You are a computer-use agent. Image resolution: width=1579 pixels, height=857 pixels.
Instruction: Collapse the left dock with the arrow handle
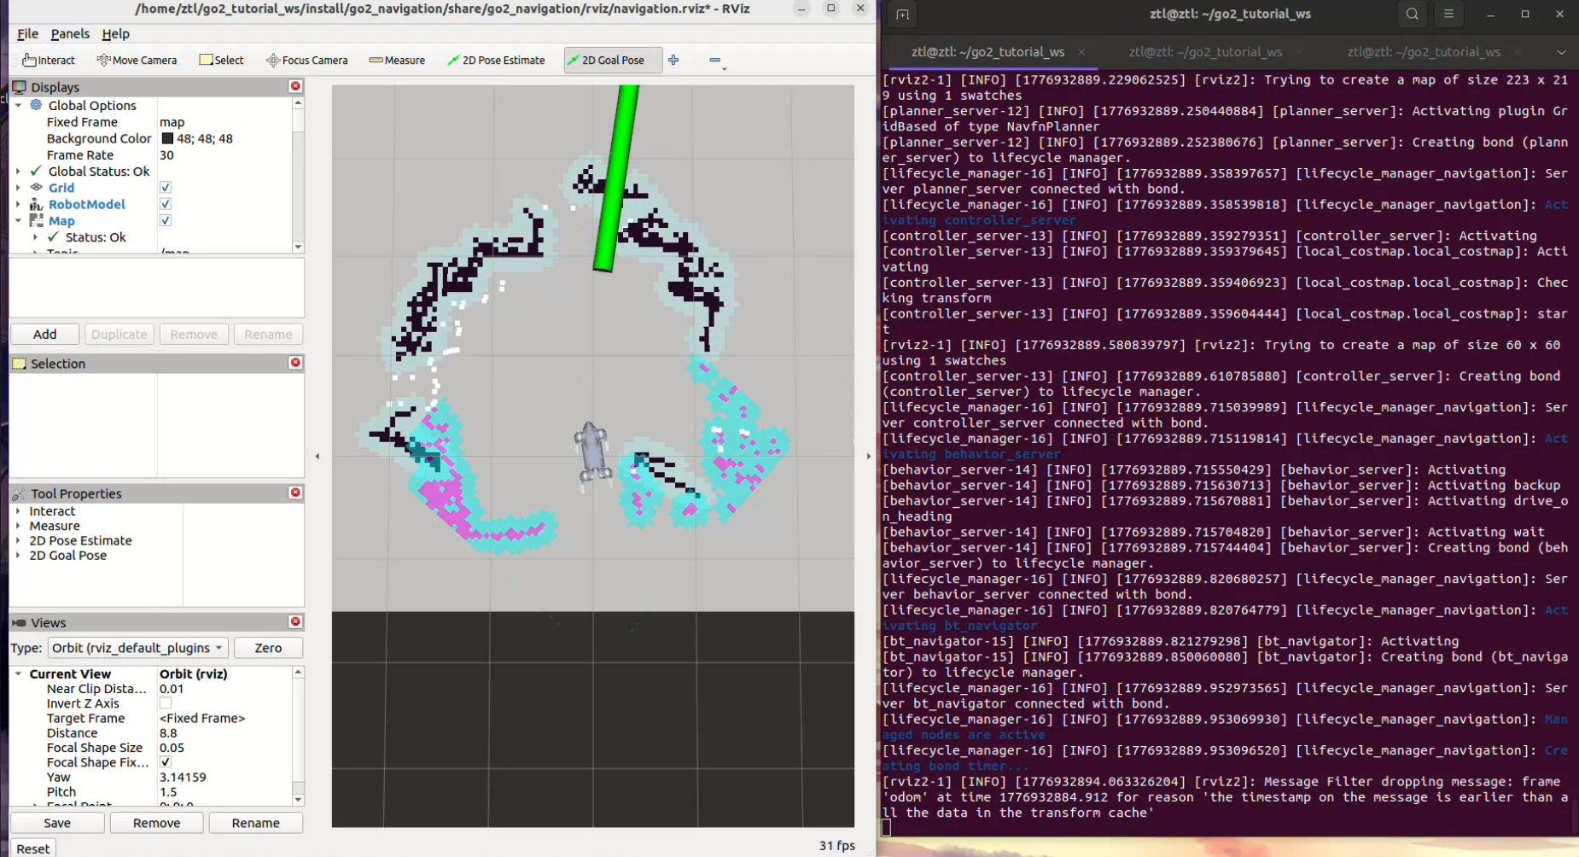[x=318, y=456]
